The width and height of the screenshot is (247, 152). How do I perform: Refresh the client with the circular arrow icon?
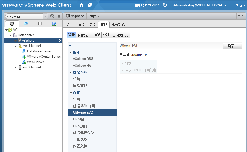pyautogui.click(x=165, y=5)
